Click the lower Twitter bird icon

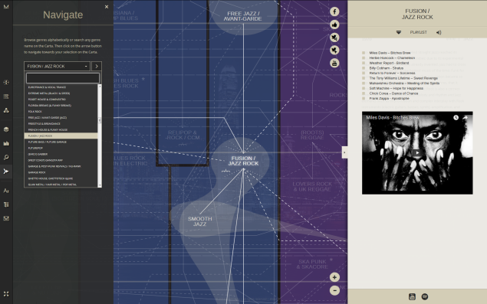[x=334, y=51]
